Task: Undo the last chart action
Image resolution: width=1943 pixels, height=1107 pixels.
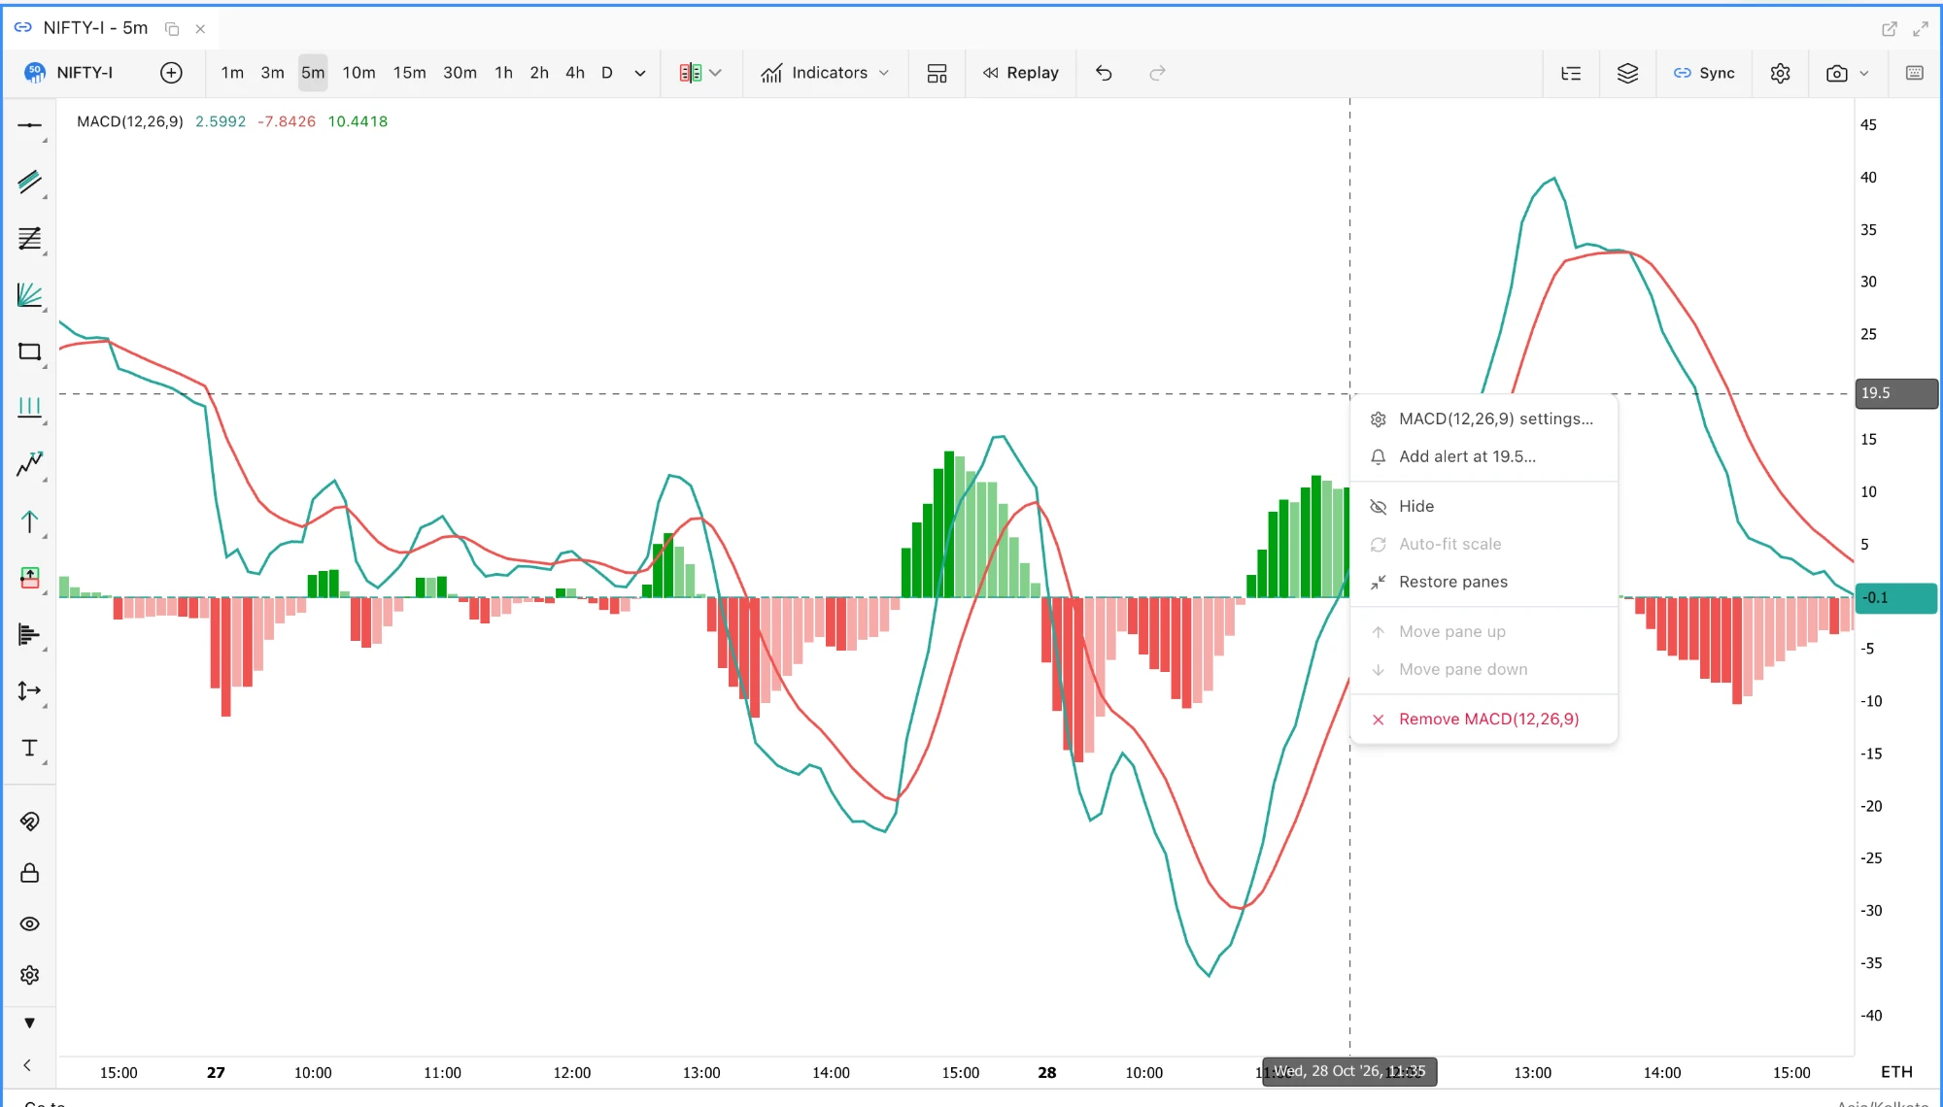Action: click(1104, 73)
